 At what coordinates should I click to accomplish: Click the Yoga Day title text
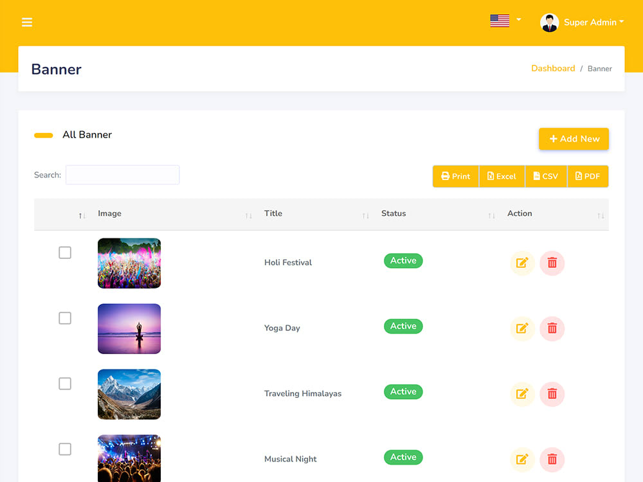point(282,328)
